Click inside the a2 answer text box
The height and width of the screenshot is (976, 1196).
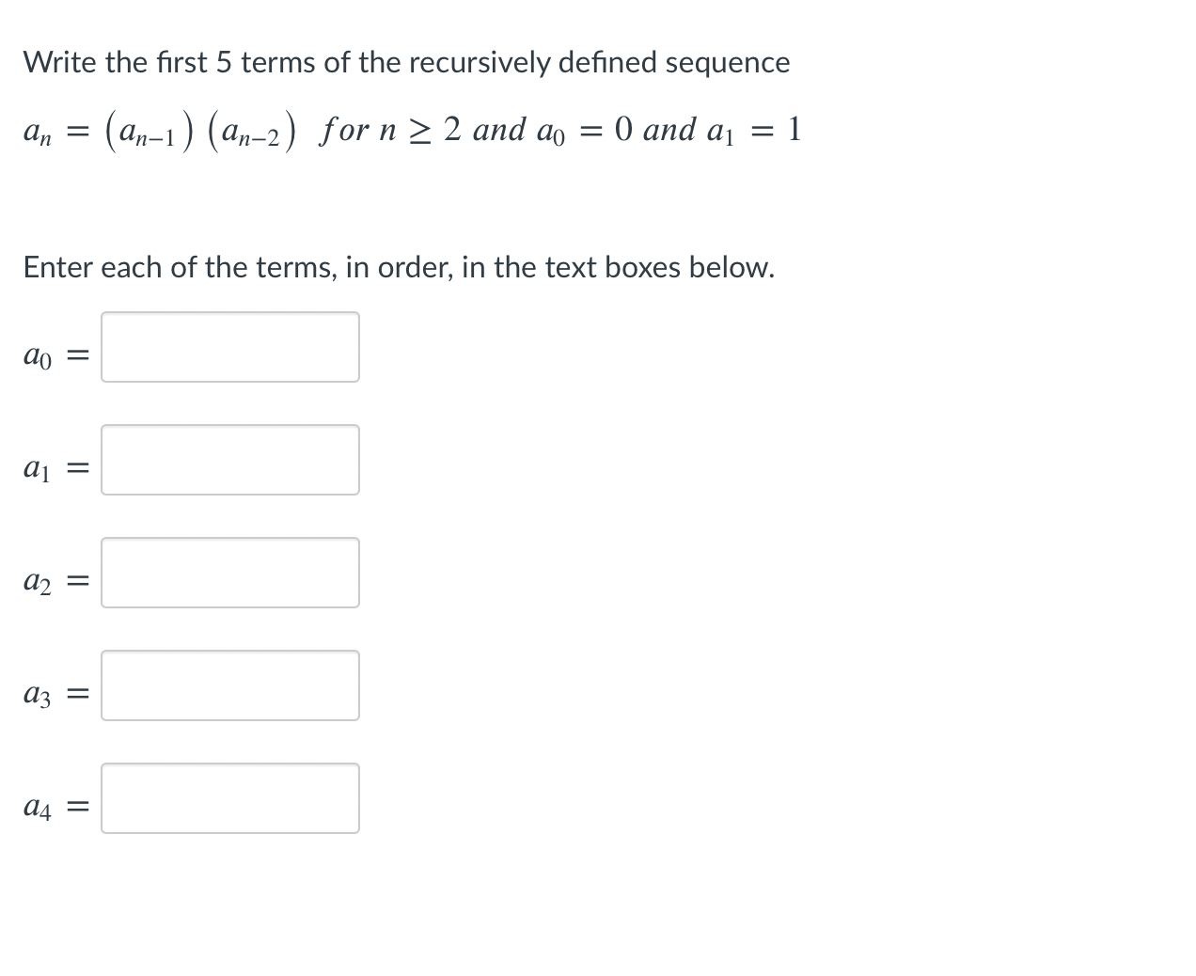(229, 573)
